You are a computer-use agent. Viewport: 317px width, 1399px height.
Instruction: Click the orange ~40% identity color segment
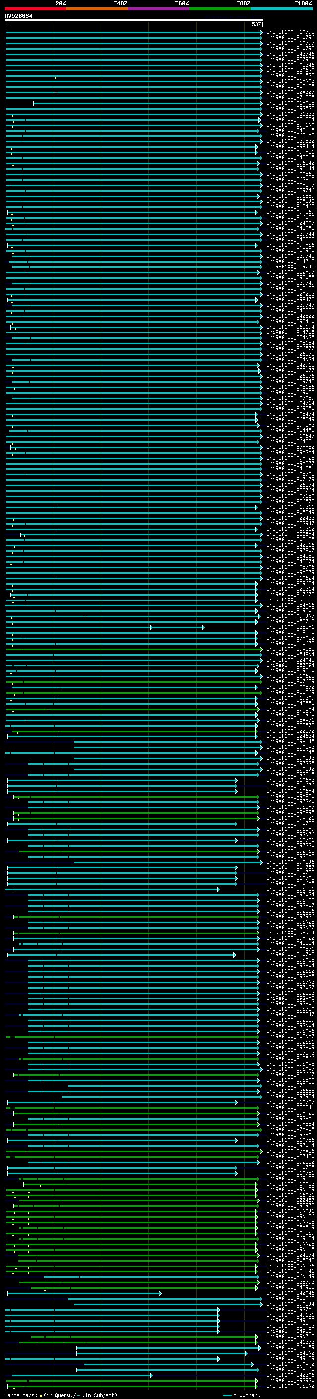point(97,9)
